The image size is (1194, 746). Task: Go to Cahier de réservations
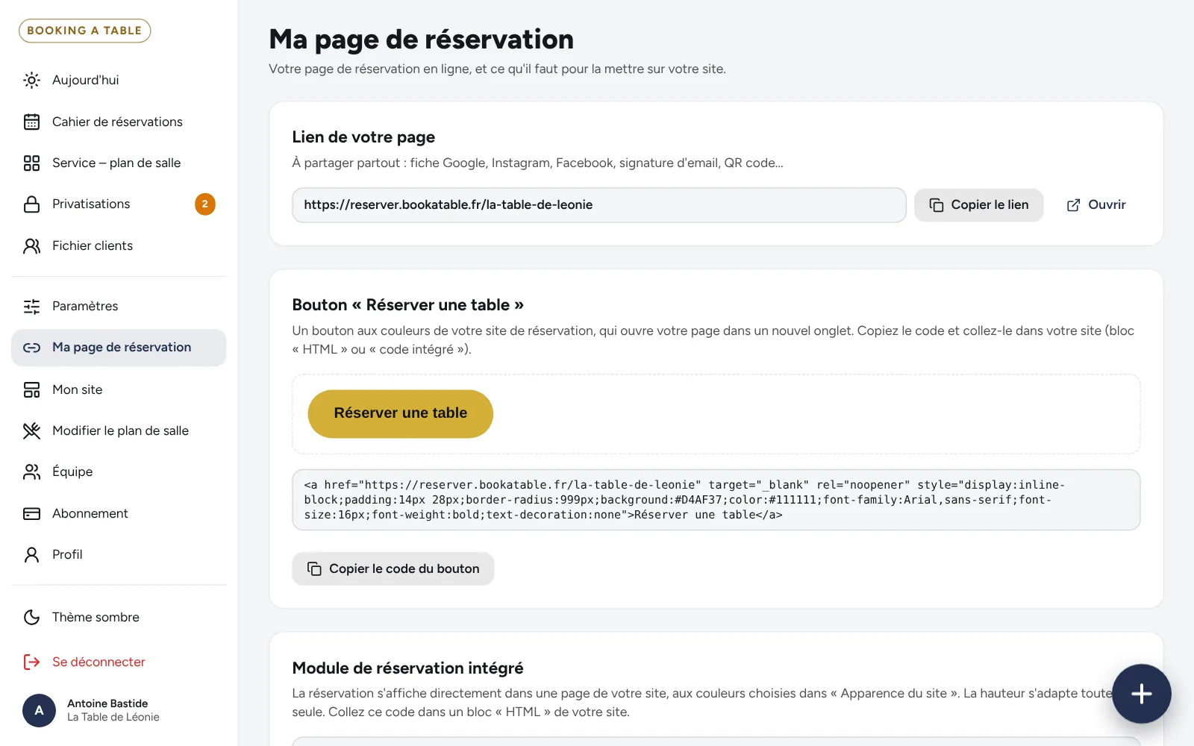(x=119, y=122)
